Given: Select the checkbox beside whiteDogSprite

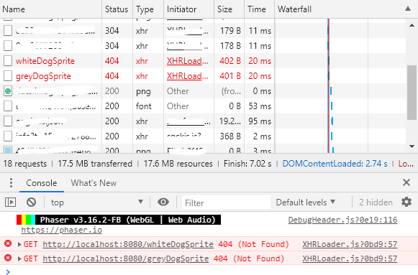Looking at the screenshot, I should (8, 61).
